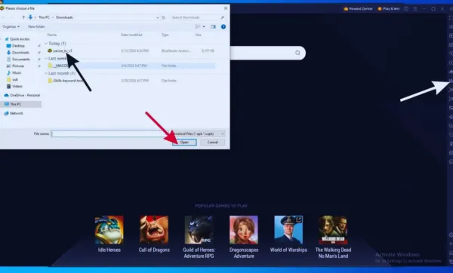
Task: Click the Search Downloads field
Action: (198, 17)
